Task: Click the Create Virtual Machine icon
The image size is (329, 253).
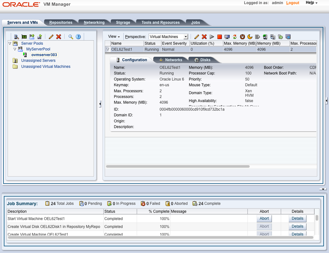Action: (40, 37)
